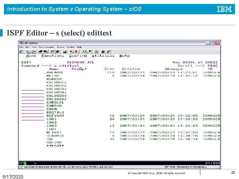
Task: Select the LOG1 member
Action: (x=51, y=119)
